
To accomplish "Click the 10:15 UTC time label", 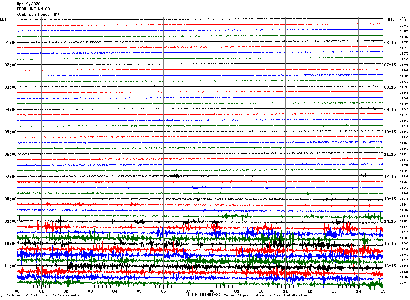I will (390, 132).
